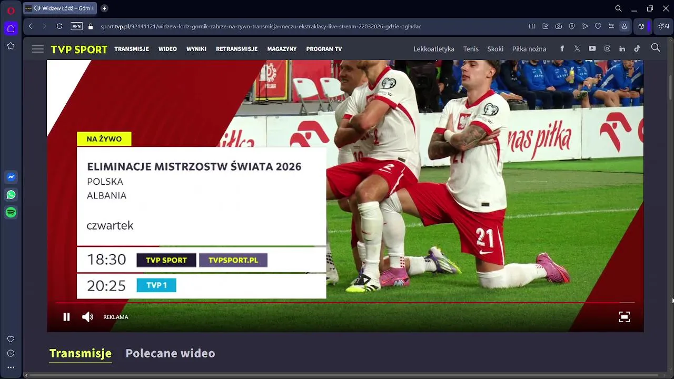Image resolution: width=674 pixels, height=379 pixels.
Task: Open the TVP Sport site search
Action: point(656,48)
